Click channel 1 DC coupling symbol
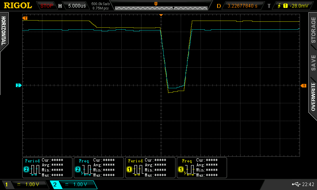Image resolution: width=317 pixels, height=190 pixels. click(x=19, y=184)
